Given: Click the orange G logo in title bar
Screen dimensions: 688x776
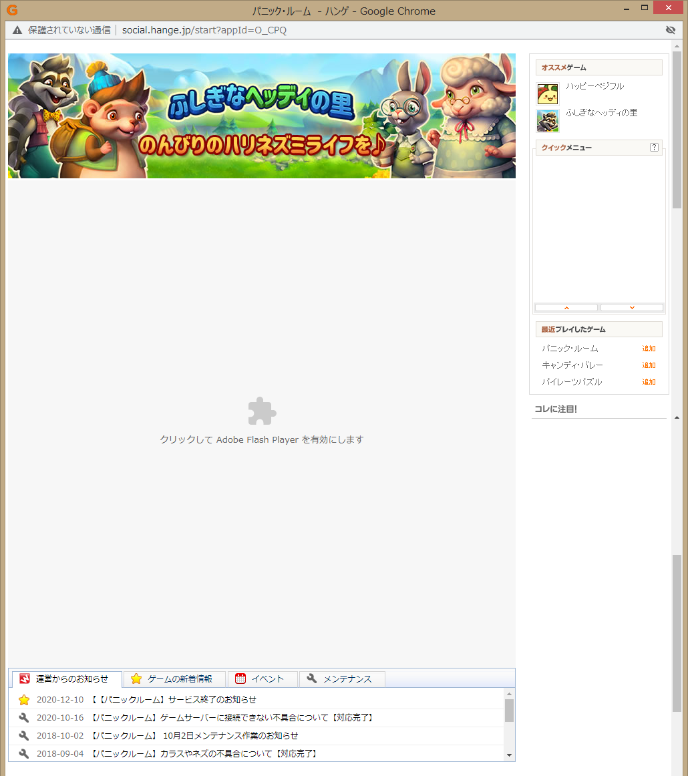Looking at the screenshot, I should click(13, 10).
